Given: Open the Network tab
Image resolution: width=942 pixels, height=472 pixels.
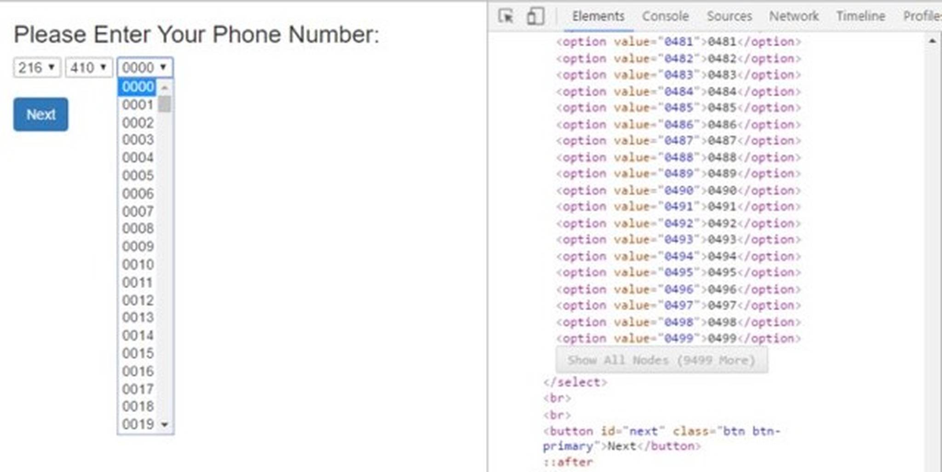Looking at the screenshot, I should click(793, 16).
